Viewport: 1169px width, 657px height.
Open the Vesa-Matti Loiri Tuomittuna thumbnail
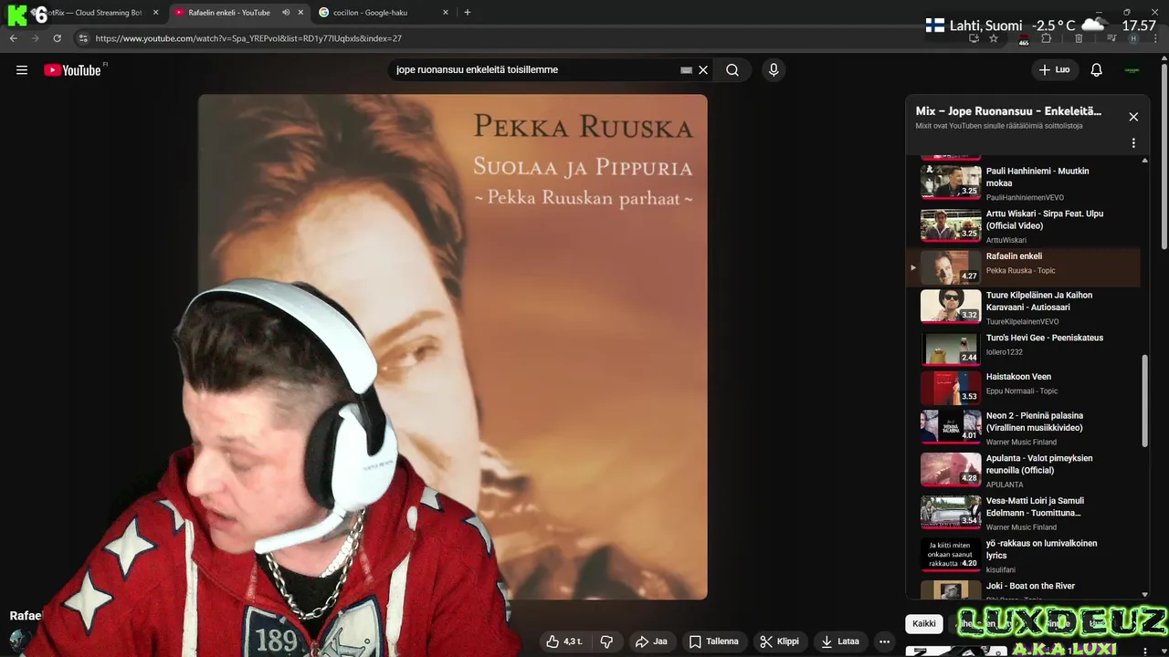(x=951, y=511)
